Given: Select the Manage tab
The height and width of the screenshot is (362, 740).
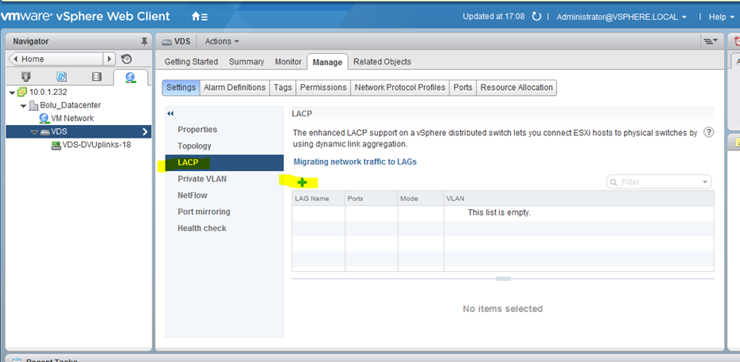Looking at the screenshot, I should tap(327, 62).
